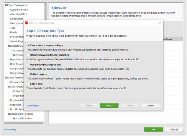Image resolution: width=187 pixels, height=136 pixels.
Task: Open Events preferences item
Action: click(x=14, y=33)
